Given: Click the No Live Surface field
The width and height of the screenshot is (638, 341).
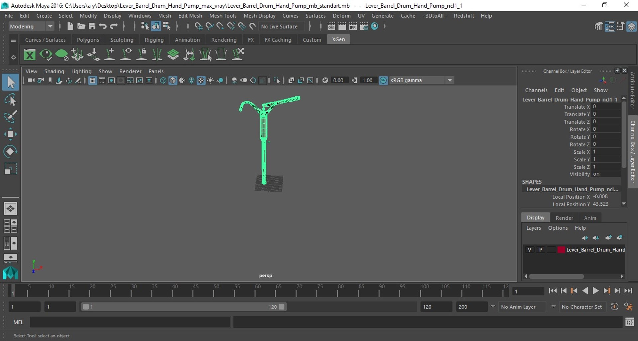Looking at the screenshot, I should (281, 26).
